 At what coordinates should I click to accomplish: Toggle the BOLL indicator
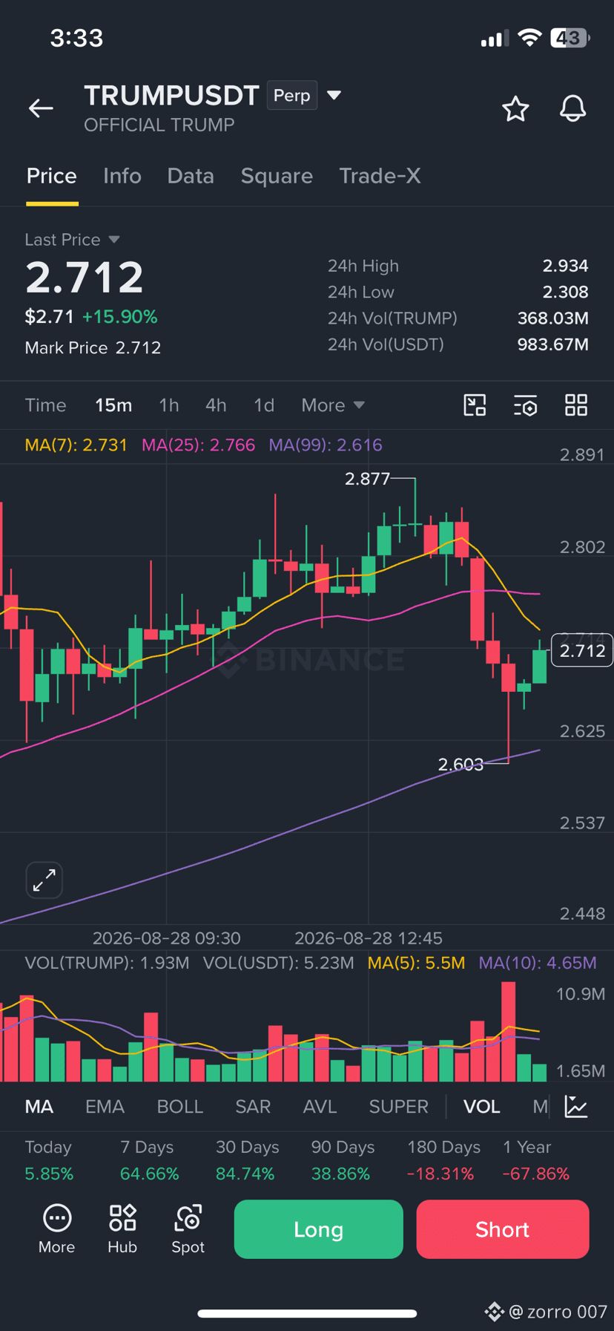click(x=180, y=1107)
